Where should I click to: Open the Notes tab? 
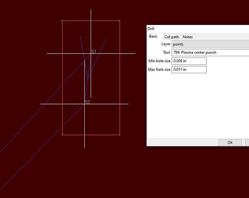coord(188,37)
